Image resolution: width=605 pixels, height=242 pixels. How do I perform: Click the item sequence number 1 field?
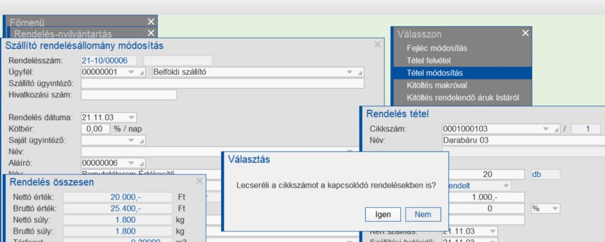(586, 129)
